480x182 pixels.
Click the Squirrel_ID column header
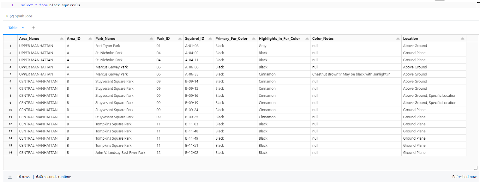(x=199, y=39)
